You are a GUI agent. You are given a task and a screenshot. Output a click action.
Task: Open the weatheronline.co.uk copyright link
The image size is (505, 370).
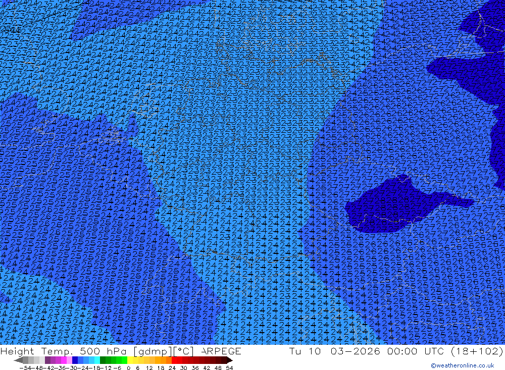[x=463, y=365]
